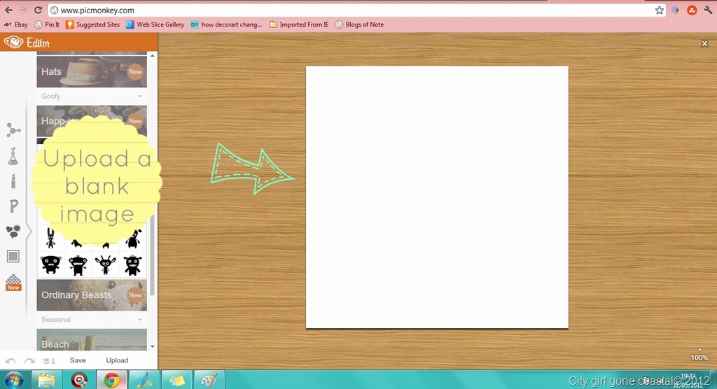Open the red circular app in the taskbar
The width and height of the screenshot is (717, 389).
(x=79, y=380)
